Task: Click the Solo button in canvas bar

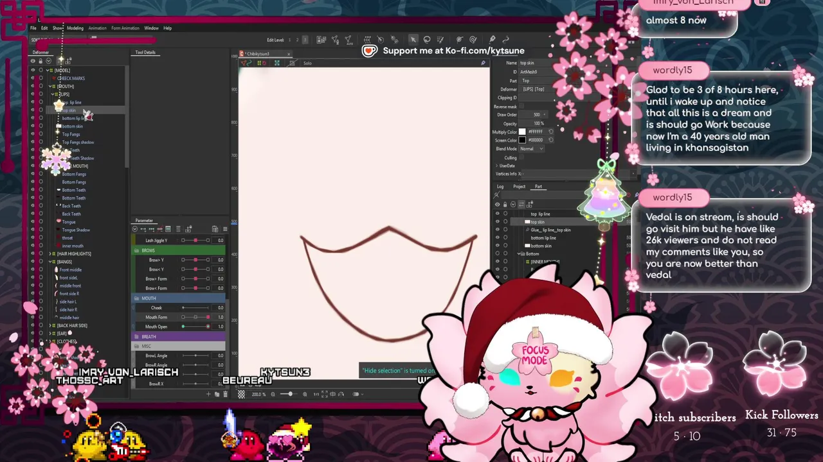Action: pyautogui.click(x=307, y=63)
